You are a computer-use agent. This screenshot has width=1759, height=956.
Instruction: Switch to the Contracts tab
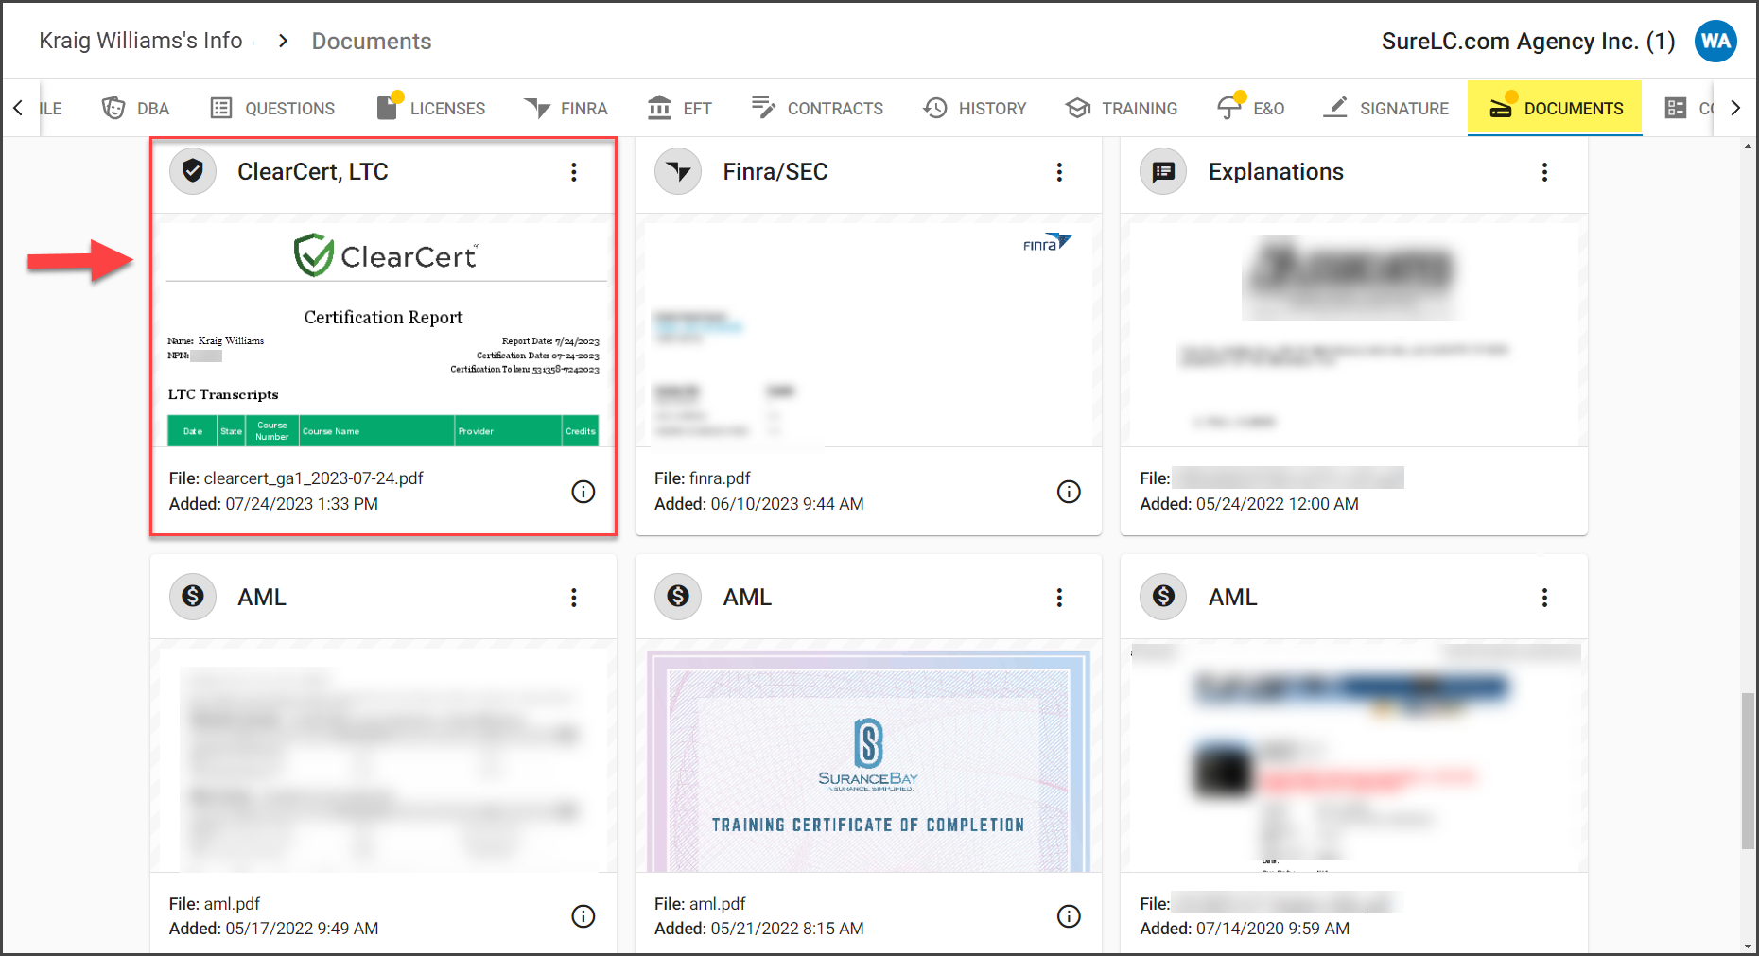[x=817, y=108]
